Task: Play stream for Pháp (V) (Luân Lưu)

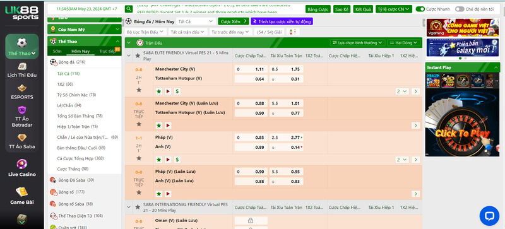Action: coord(168,194)
